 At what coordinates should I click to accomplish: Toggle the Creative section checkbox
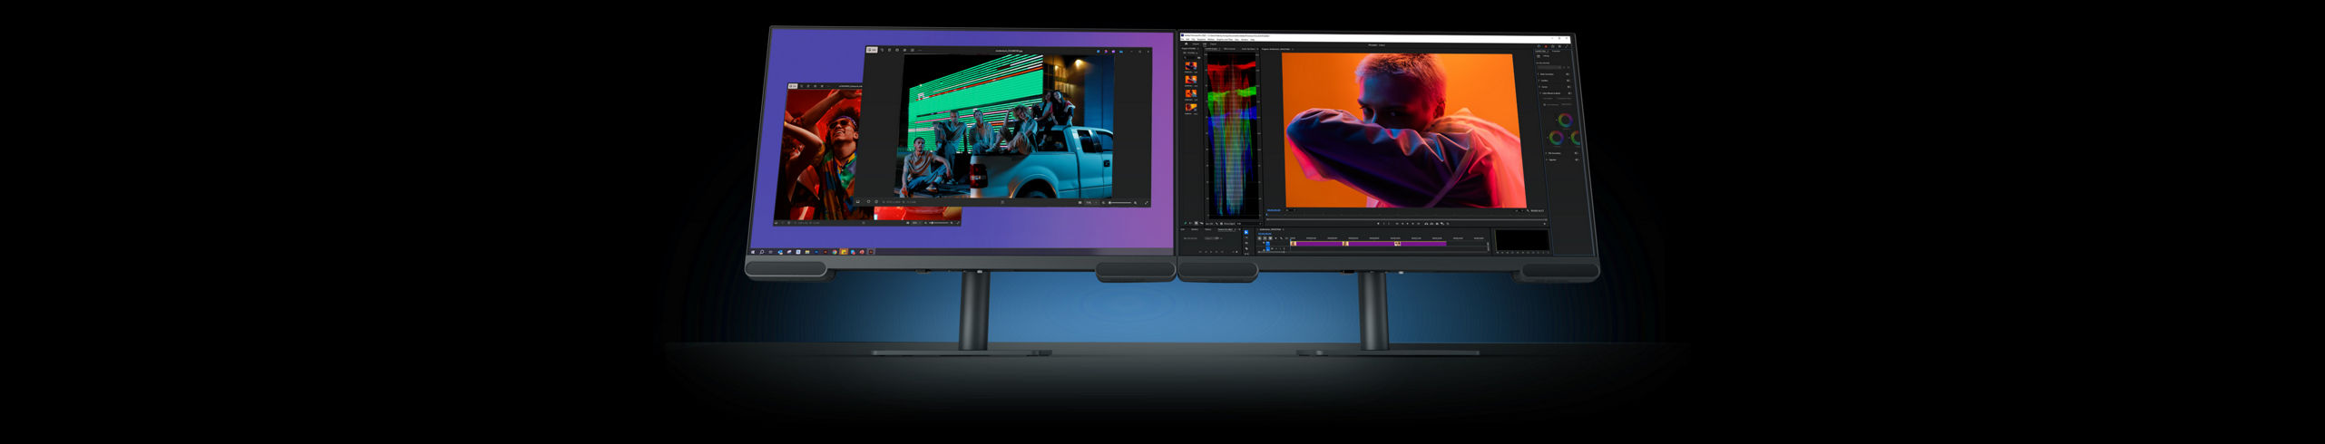(x=1568, y=81)
